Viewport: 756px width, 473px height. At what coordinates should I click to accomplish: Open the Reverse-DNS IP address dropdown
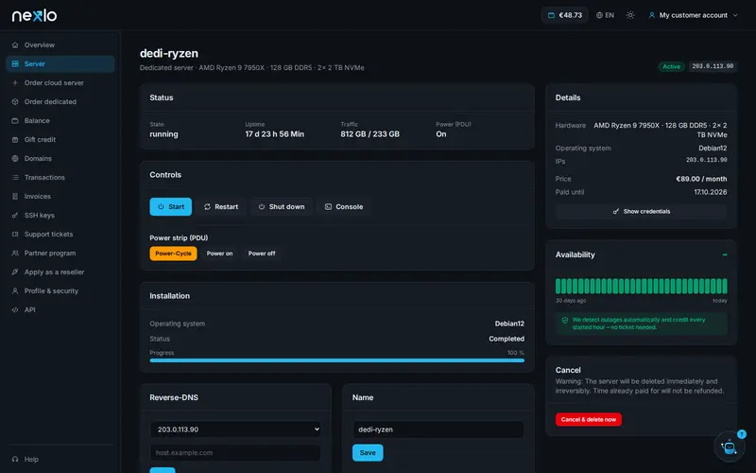[x=235, y=429]
